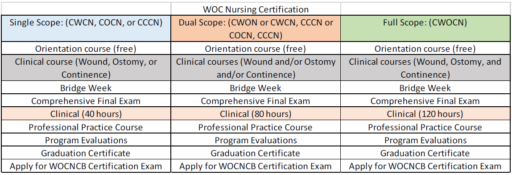Select the WOC Nursing Certification title cell
The width and height of the screenshot is (512, 175).
coord(256,9)
